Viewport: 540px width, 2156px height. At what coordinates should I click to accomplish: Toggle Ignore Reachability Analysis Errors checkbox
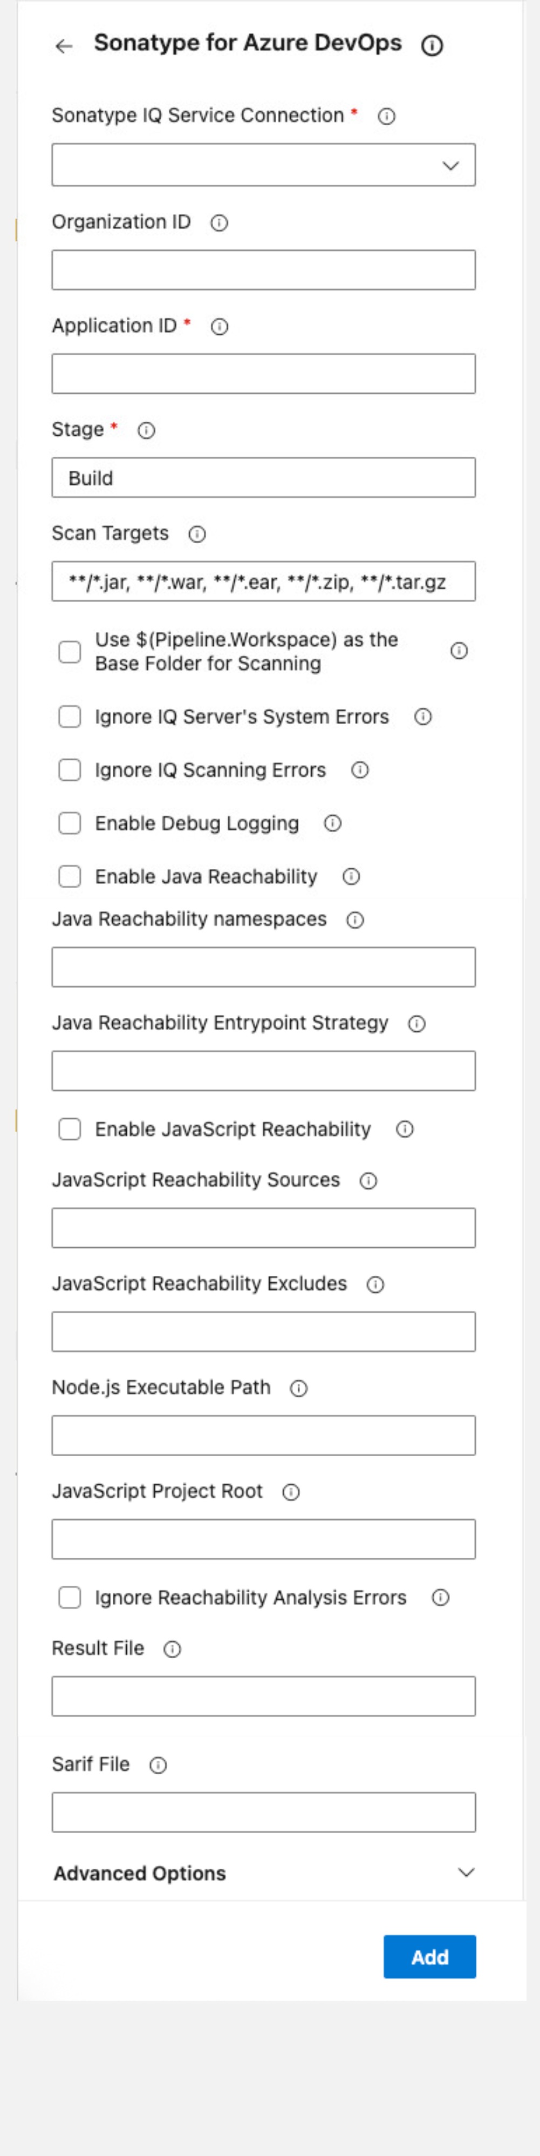point(70,1597)
